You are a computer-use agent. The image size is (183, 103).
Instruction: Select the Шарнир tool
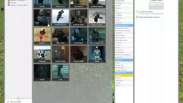click(124, 18)
